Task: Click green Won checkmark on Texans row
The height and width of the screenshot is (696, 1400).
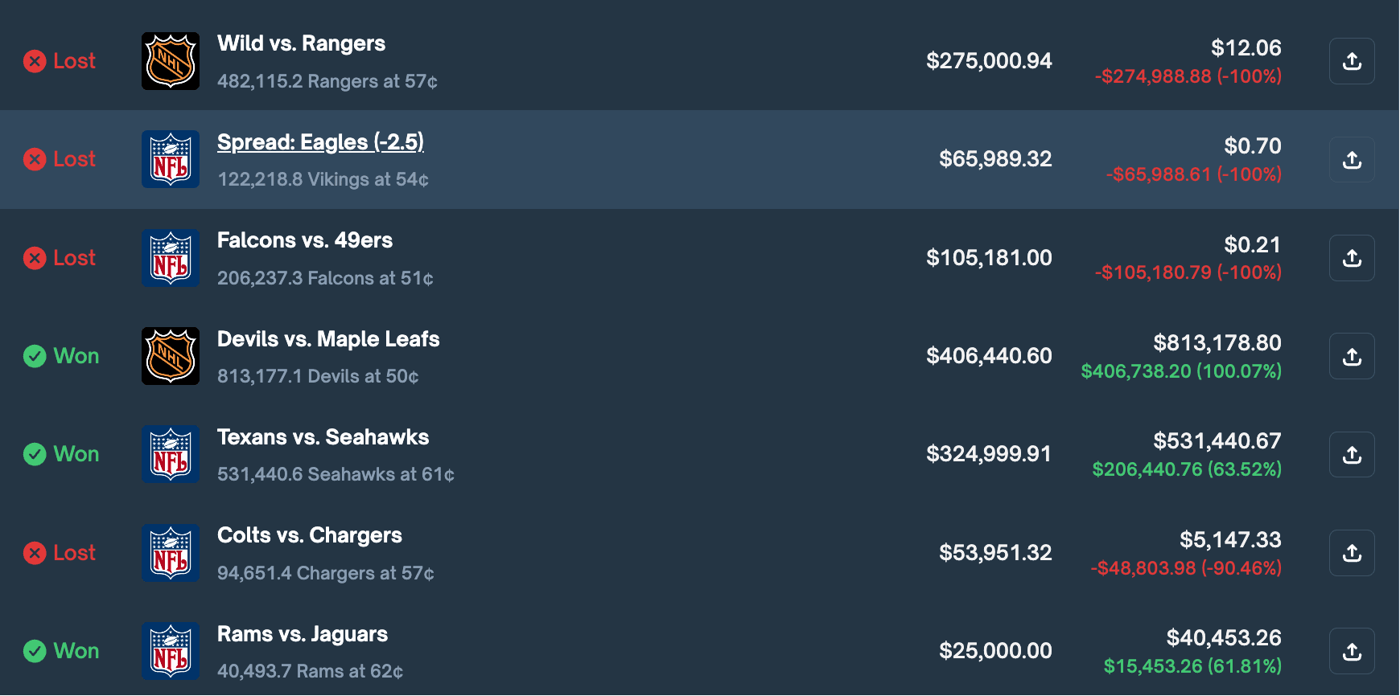Action: point(35,454)
